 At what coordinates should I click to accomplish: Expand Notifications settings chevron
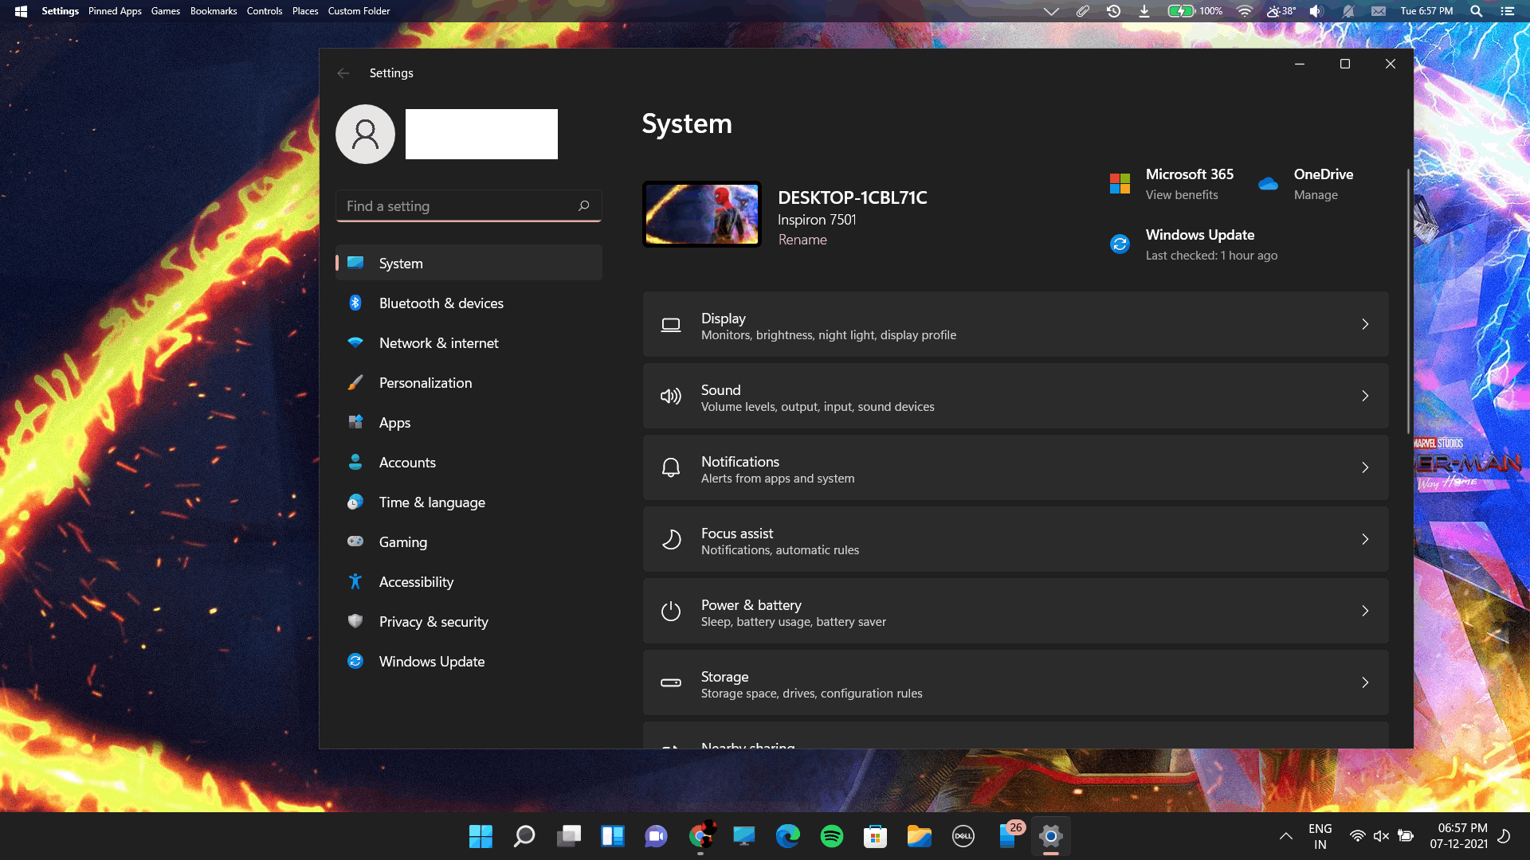(x=1365, y=467)
